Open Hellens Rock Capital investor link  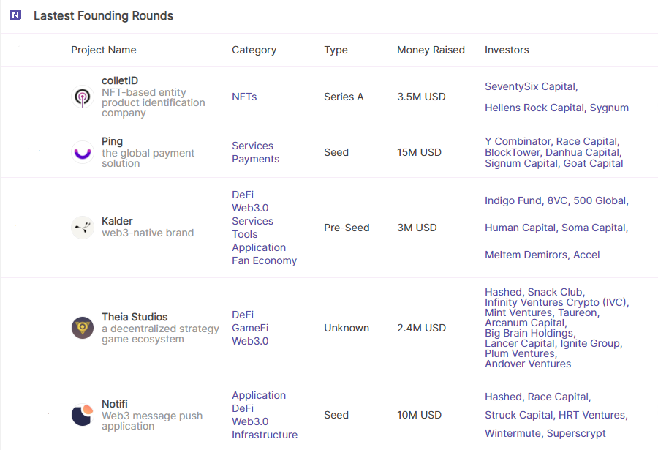535,108
